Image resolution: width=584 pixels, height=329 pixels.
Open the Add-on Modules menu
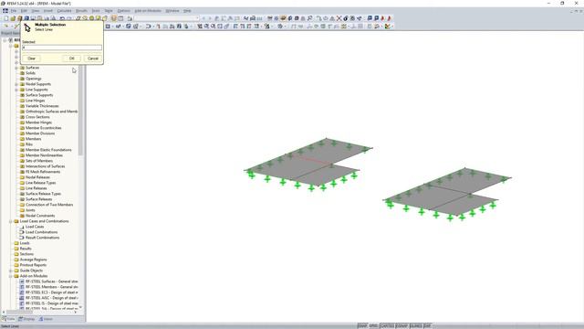point(148,11)
